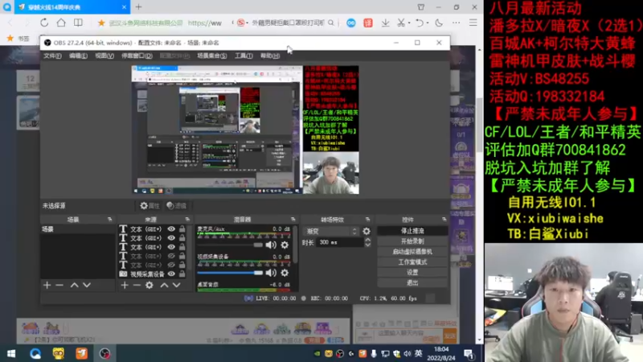Toggle 启动虚拟摄像机 virtual camera
Screen dimensions: 643x362
[x=412, y=252]
